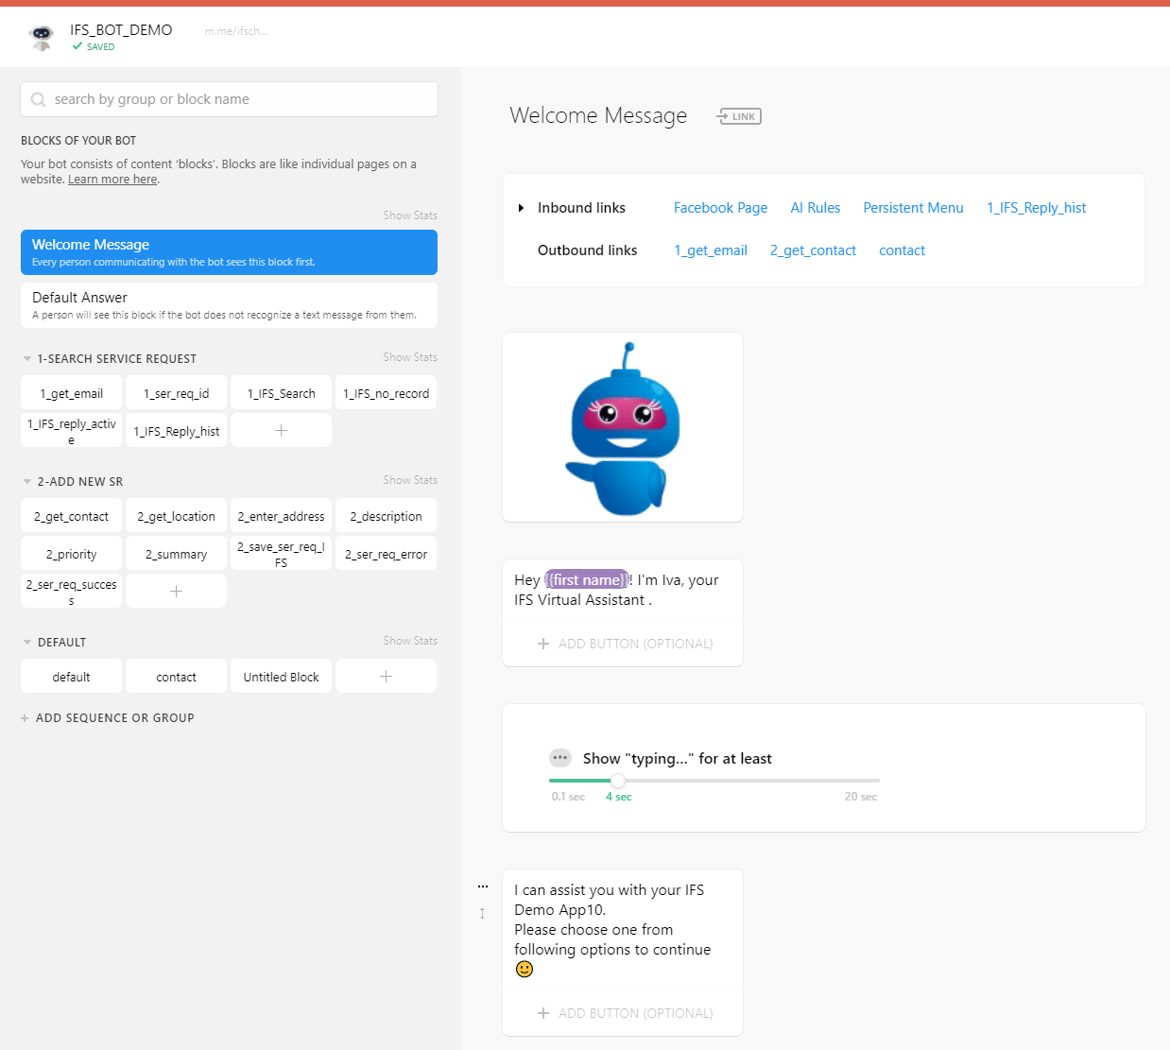This screenshot has height=1050, width=1170.
Task: Collapse the DEFAULT group
Action: pyautogui.click(x=27, y=643)
